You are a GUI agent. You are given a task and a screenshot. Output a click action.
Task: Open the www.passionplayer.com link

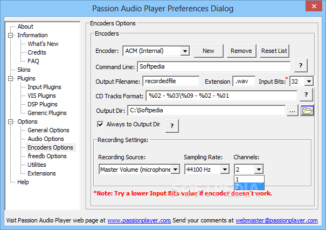coord(139,220)
